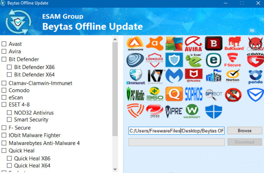The image size is (264, 173).
Task: Click the BullGuard bulldog logo
Action: [x=234, y=43]
